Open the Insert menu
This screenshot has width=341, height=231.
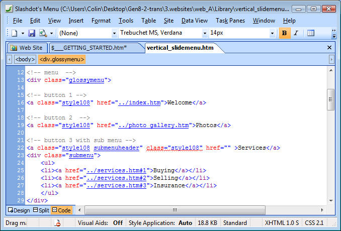[76, 21]
